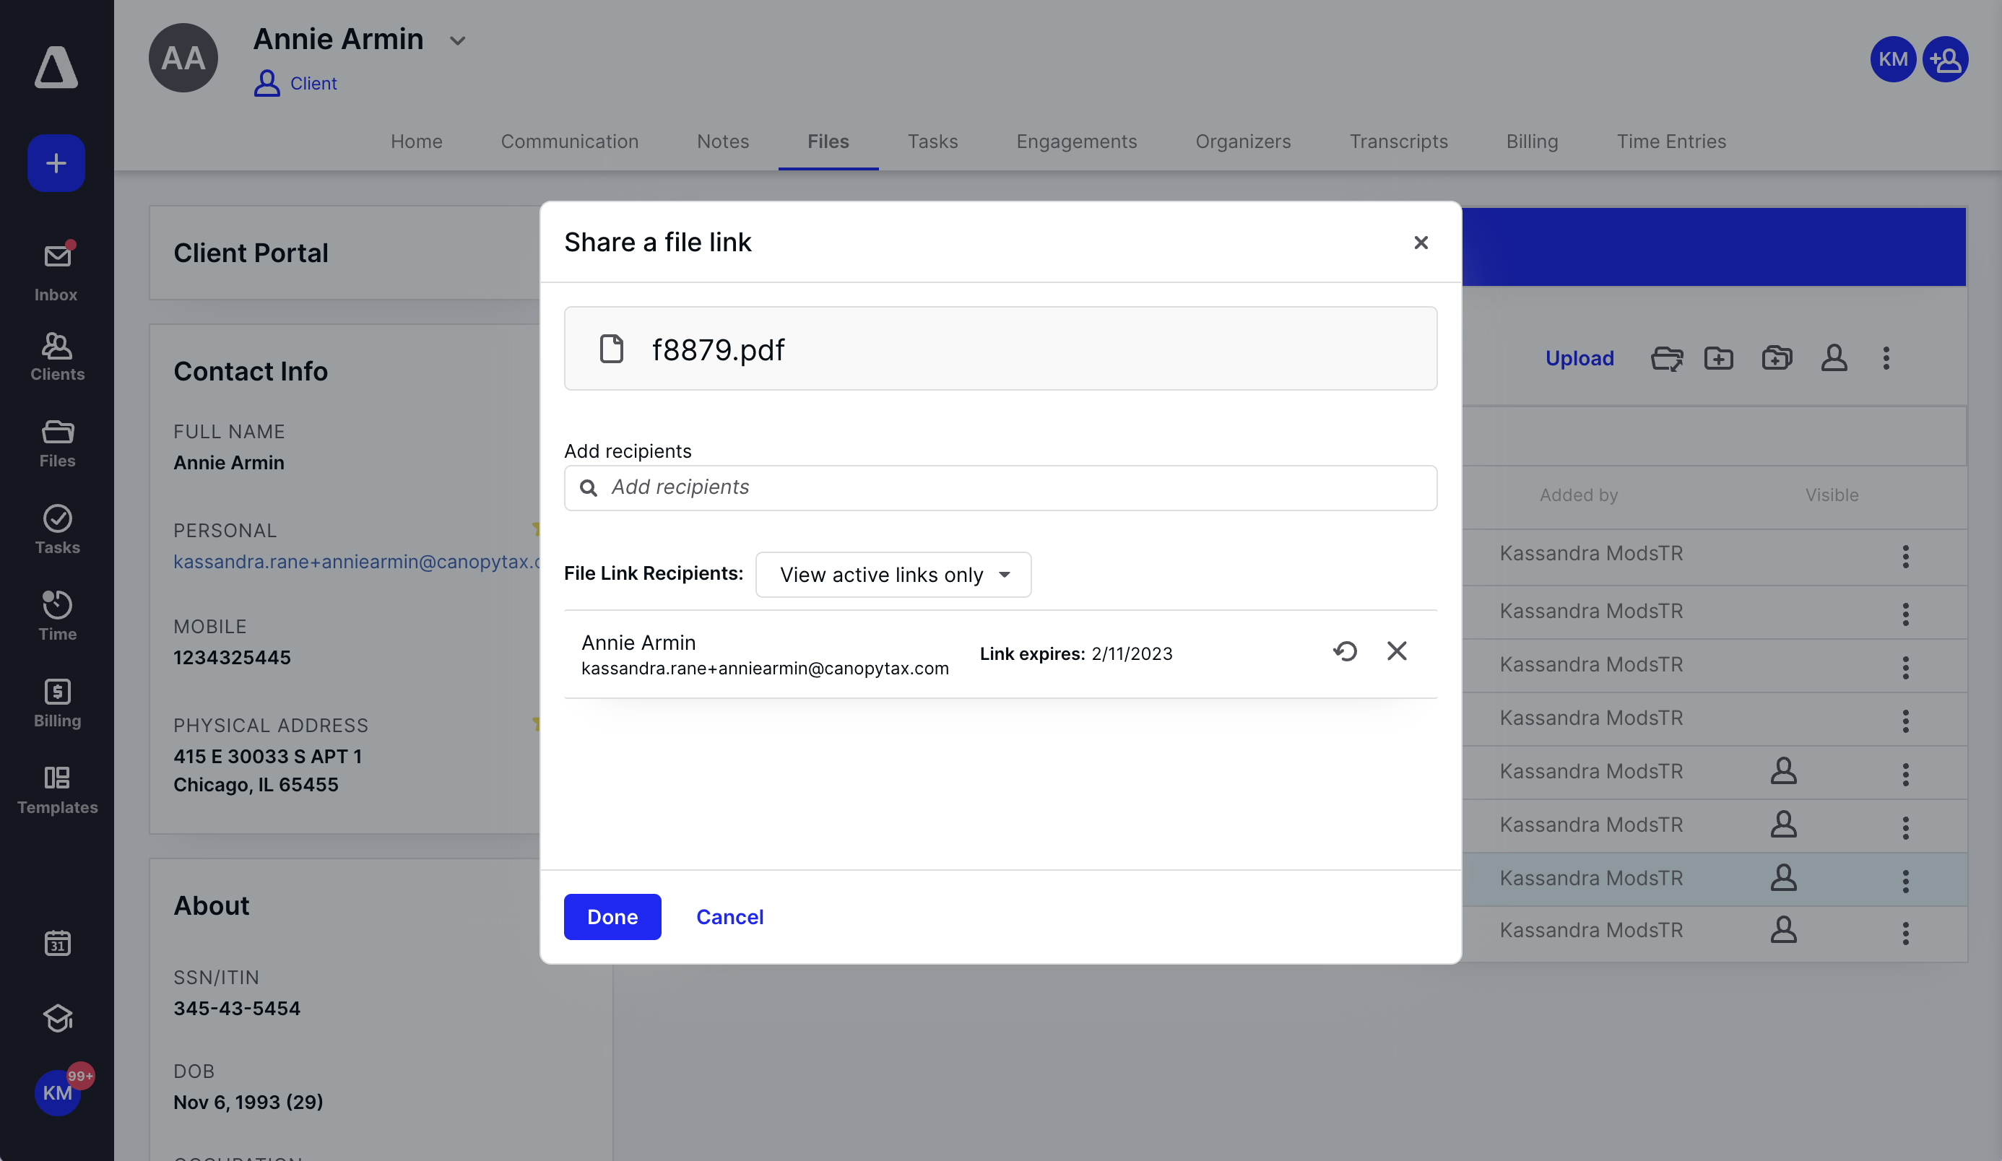Click the Cancel button to dismiss dialog

730,916
